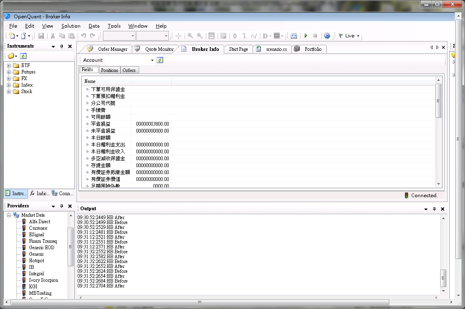Viewport: 465px width, 309px height.
Task: Click the Name column header
Action: point(106,81)
